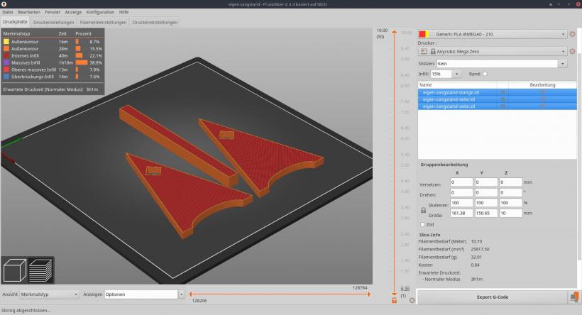Click the Filamentbedarf (Meter) value 10.73
The height and width of the screenshot is (315, 582).
click(476, 241)
